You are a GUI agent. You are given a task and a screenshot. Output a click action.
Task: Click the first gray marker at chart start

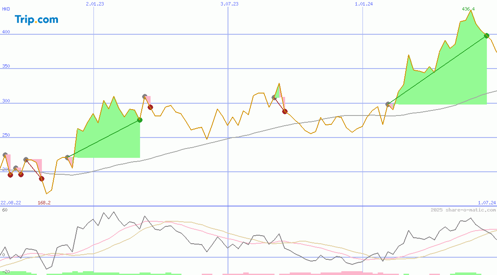[5, 155]
